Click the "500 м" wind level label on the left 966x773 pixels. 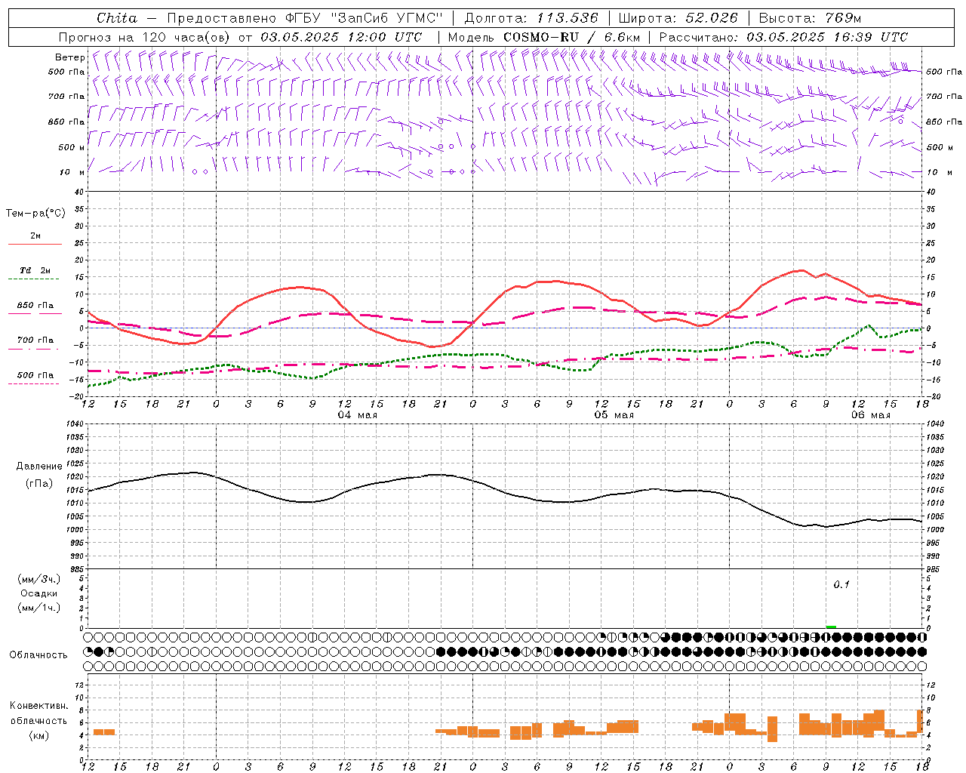point(72,147)
